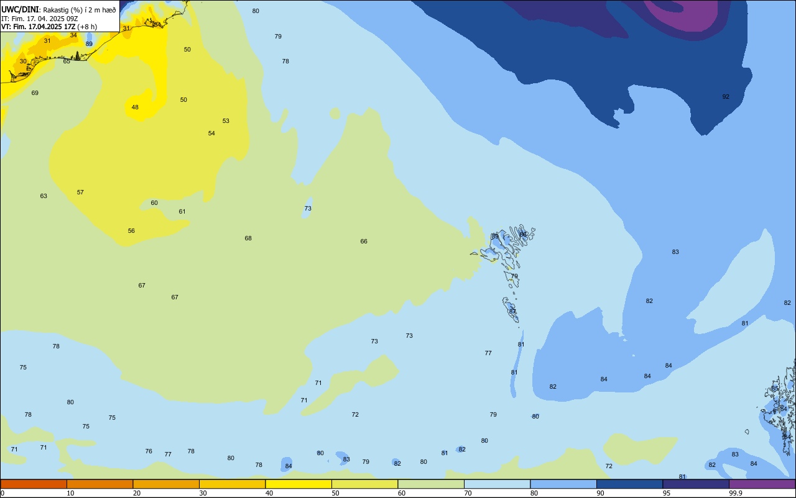This screenshot has width=796, height=498.
Task: Click the pale green 60–70 legend swatch
Action: (x=431, y=484)
